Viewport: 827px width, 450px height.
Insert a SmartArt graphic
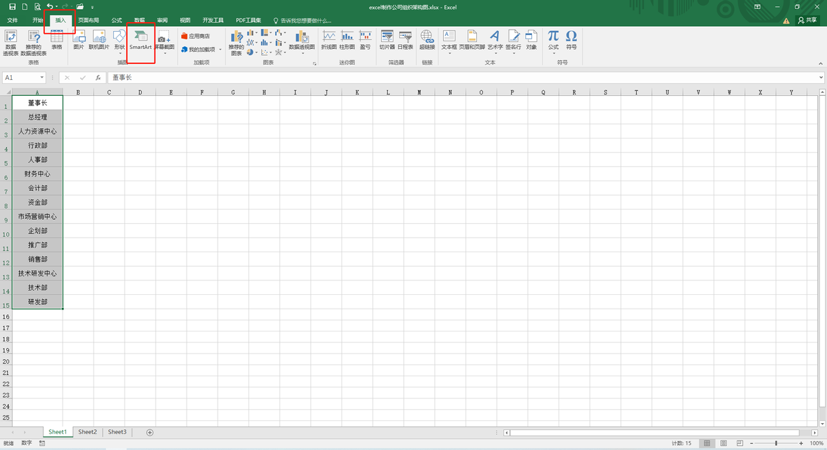click(141, 40)
